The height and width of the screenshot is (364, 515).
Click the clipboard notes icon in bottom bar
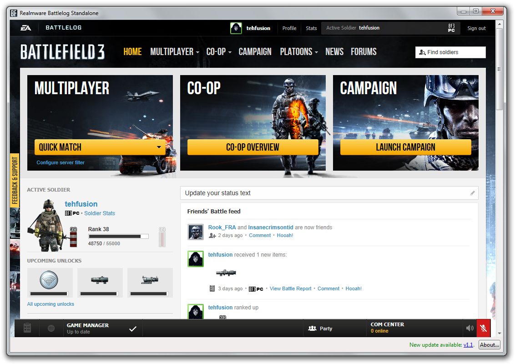27,328
